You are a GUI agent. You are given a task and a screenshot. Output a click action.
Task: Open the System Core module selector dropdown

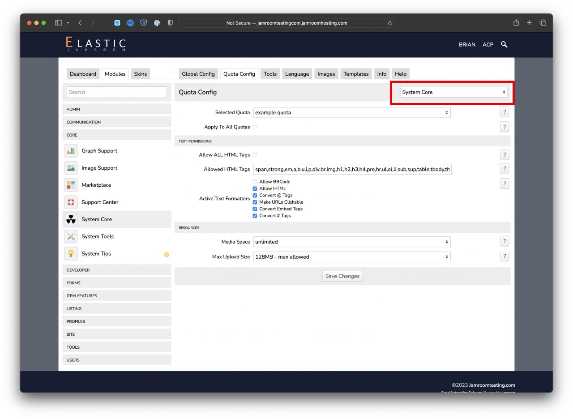pos(453,92)
